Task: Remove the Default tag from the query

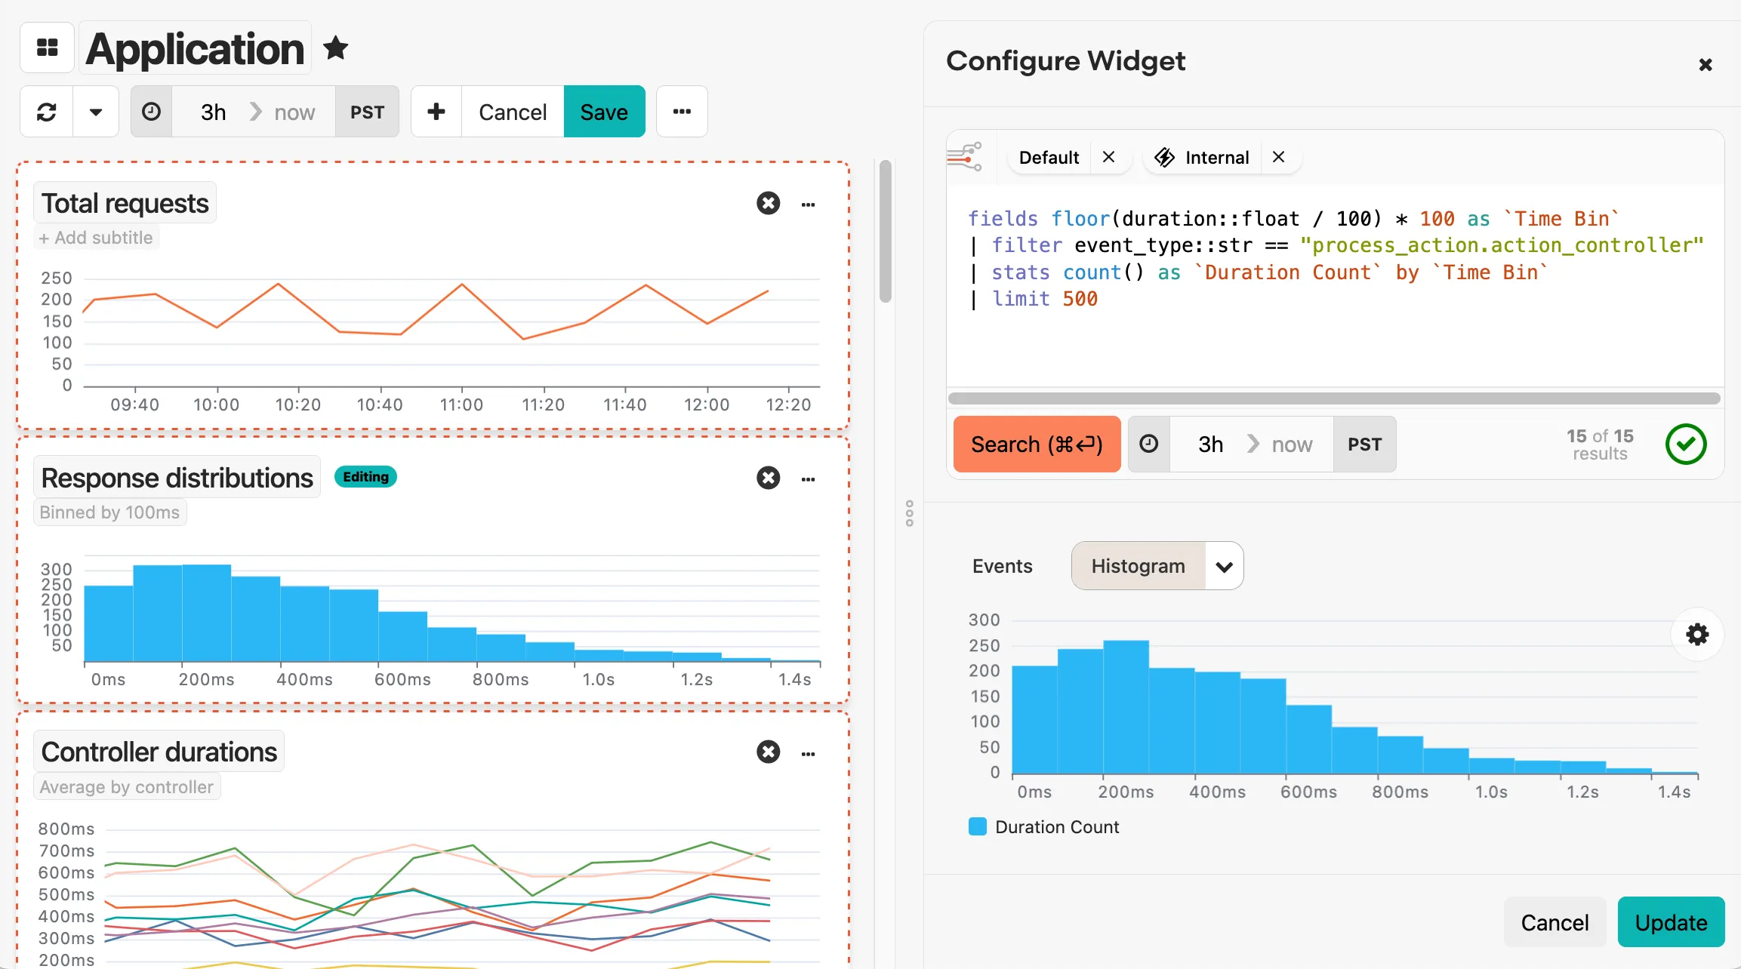Action: point(1108,157)
